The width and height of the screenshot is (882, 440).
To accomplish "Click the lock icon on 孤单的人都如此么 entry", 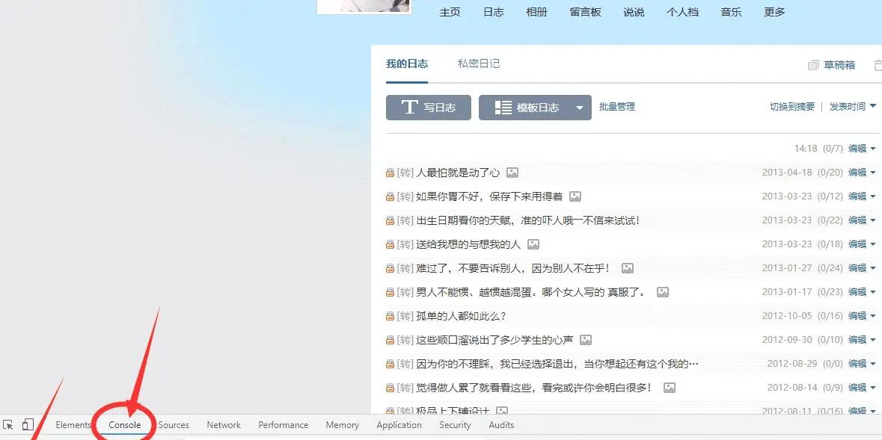I will pyautogui.click(x=390, y=316).
